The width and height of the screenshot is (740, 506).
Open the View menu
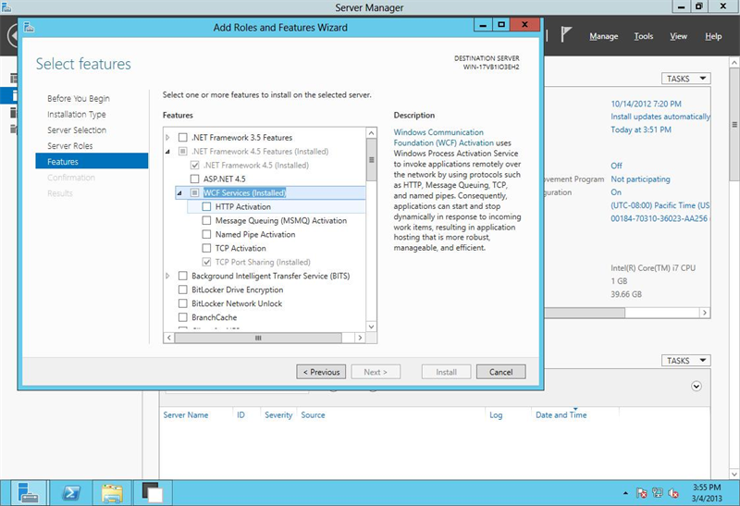[678, 36]
